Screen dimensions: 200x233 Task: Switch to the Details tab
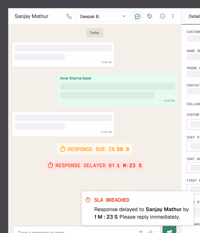tap(194, 16)
